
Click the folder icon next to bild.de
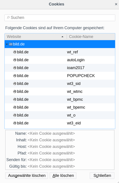click(x=11, y=44)
